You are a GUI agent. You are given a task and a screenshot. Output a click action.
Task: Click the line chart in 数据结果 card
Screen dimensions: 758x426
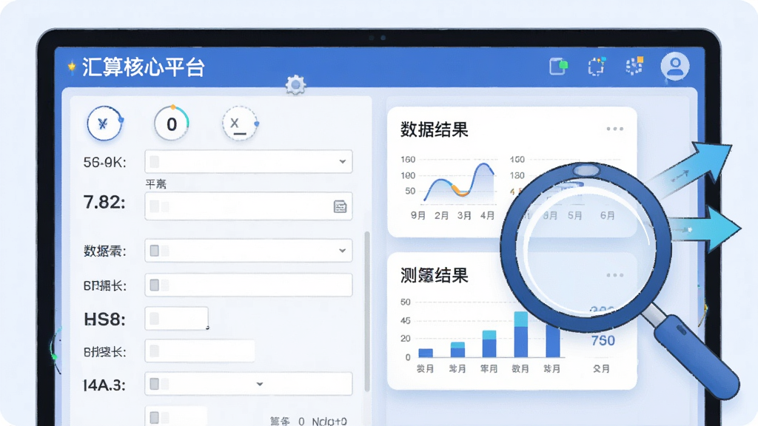[459, 182]
